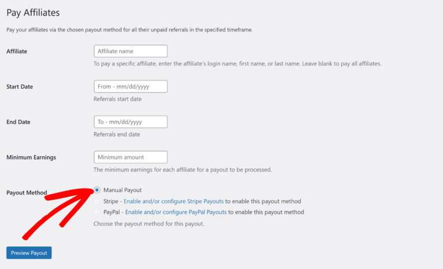Click the 'End Date' field label
Viewport: 443px width, 269px height.
pos(18,122)
